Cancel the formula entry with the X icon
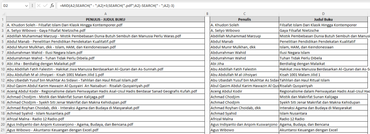Screen dimensions: 370x134 [39, 5]
